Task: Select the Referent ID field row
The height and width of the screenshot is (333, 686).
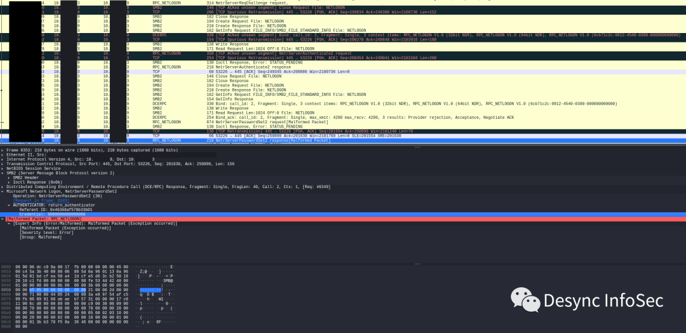Action: pyautogui.click(x=343, y=210)
